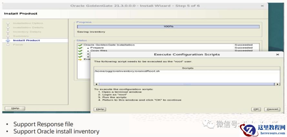This screenshot has width=287, height=137.
Task: Click the herecours.com Z logo watermark
Action: [x=250, y=129]
